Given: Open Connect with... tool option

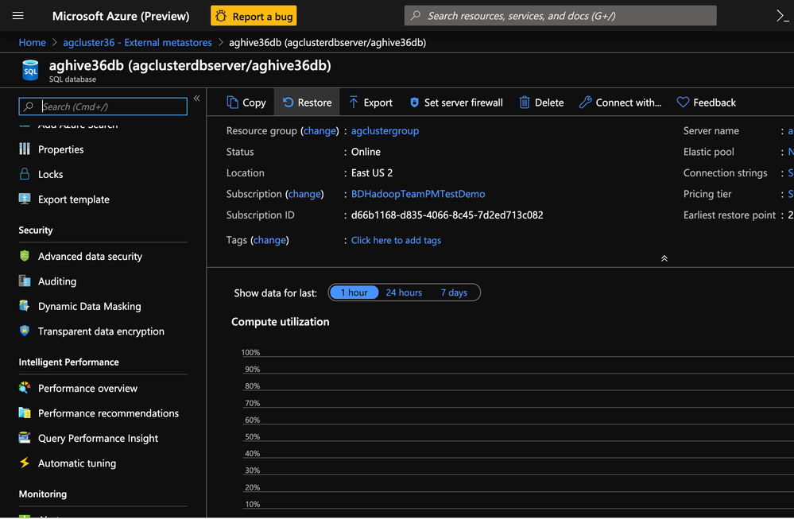Looking at the screenshot, I should point(620,103).
